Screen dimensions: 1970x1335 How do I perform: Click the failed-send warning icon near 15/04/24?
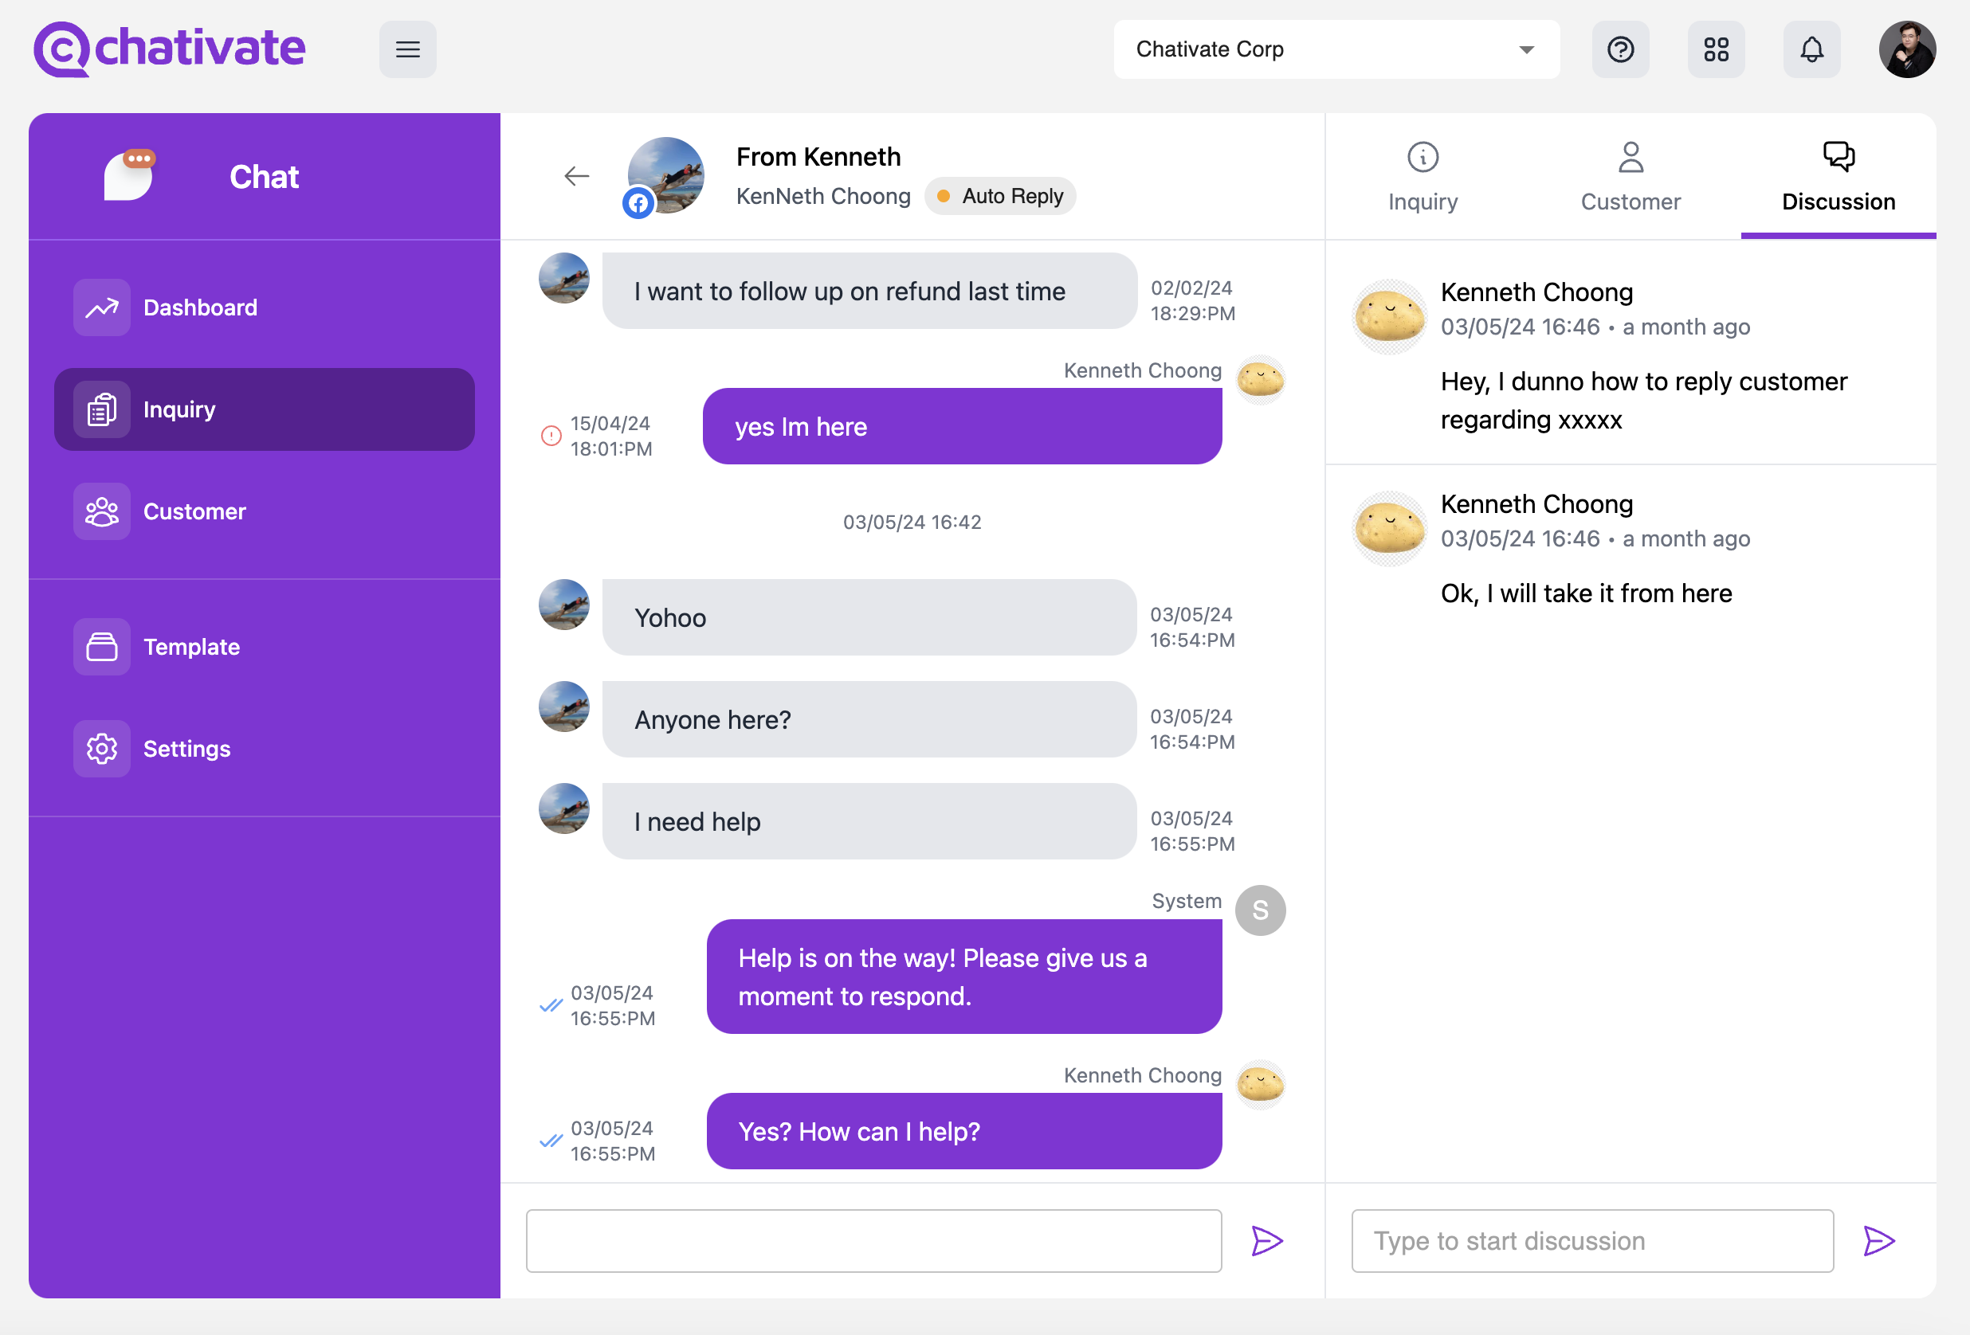coord(551,436)
